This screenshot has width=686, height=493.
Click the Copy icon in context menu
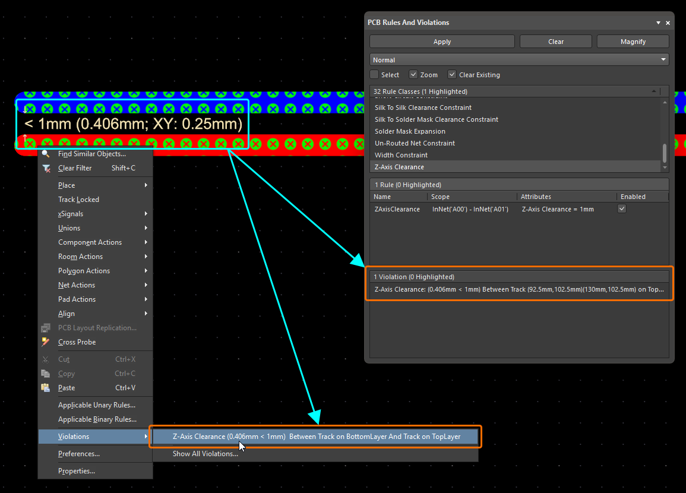tap(46, 374)
